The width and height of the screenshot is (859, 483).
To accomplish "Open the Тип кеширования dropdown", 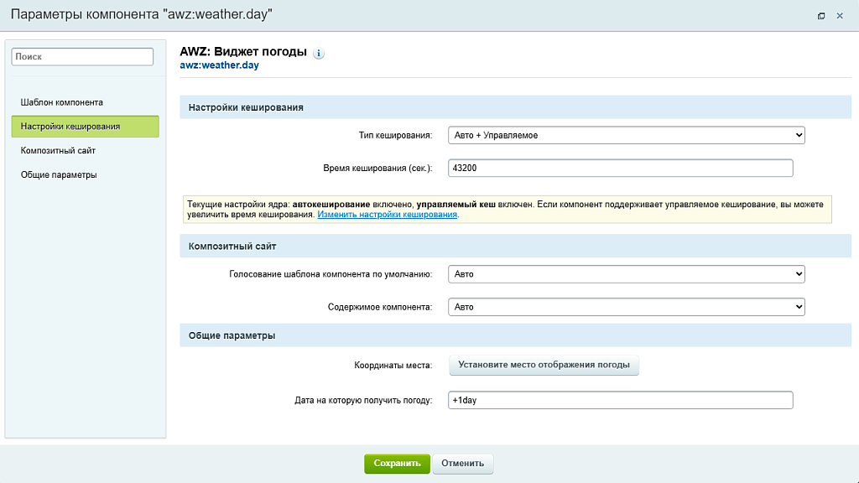I will tap(626, 135).
